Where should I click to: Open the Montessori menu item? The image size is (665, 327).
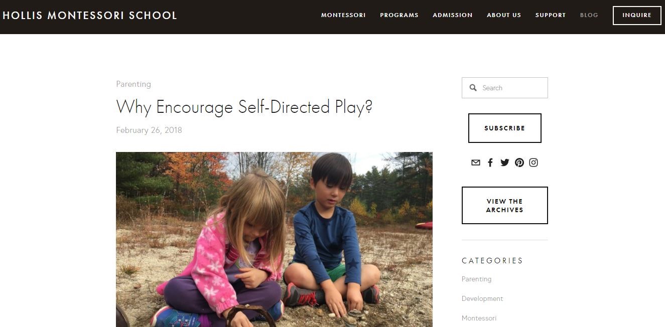coord(343,15)
